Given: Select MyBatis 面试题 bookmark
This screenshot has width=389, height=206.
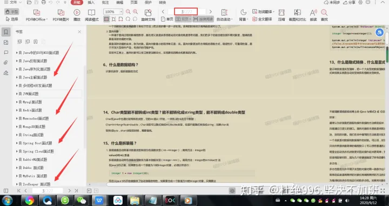Looking at the screenshot, I should pyautogui.click(x=35, y=176).
